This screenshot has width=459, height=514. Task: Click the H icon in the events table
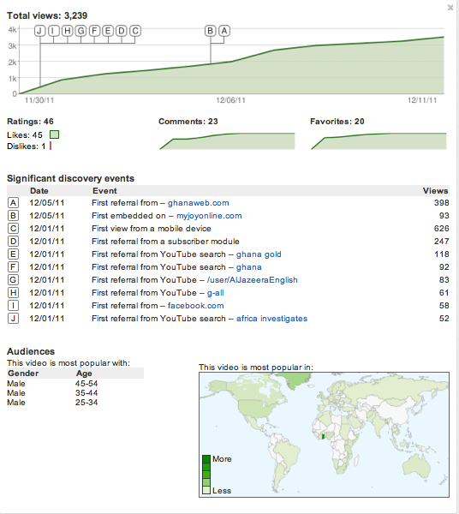(13, 293)
